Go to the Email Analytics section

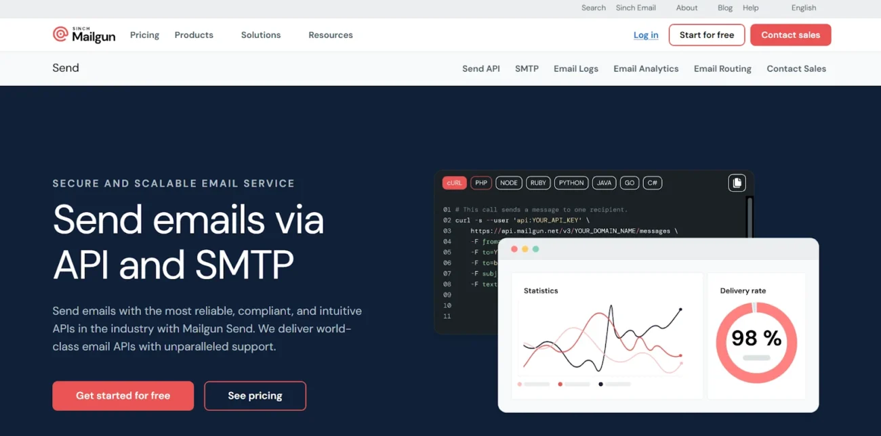pyautogui.click(x=646, y=68)
